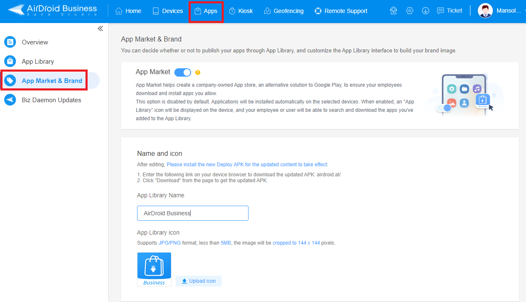Open the Remote Support tab
This screenshot has width=526, height=302.
click(x=341, y=11)
